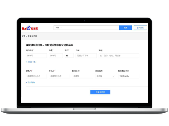This screenshot has height=126, width=169.
Task: Click the 品牌 input field
Action: click(86, 56)
